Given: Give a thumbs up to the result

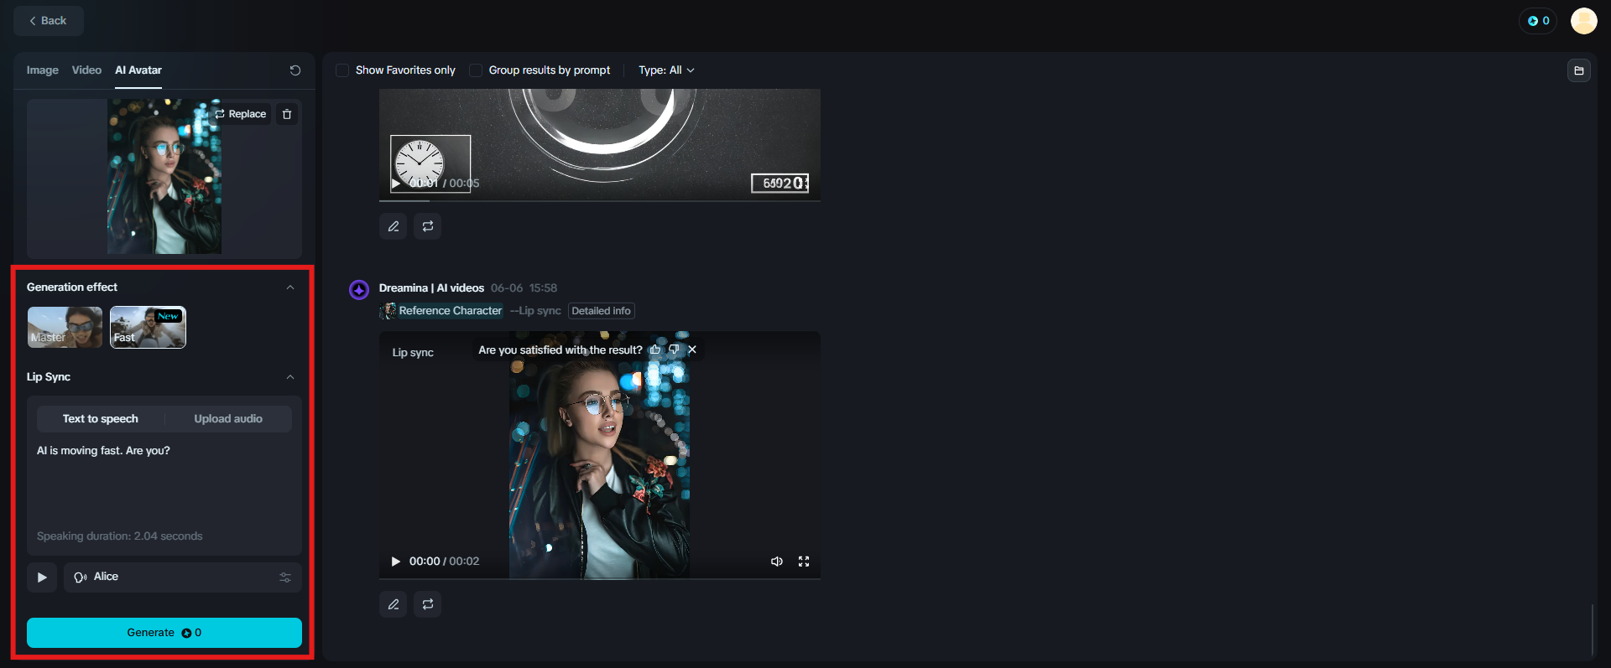Looking at the screenshot, I should pos(655,350).
